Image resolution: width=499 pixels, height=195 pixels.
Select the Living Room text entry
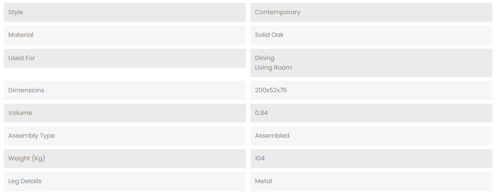(273, 68)
